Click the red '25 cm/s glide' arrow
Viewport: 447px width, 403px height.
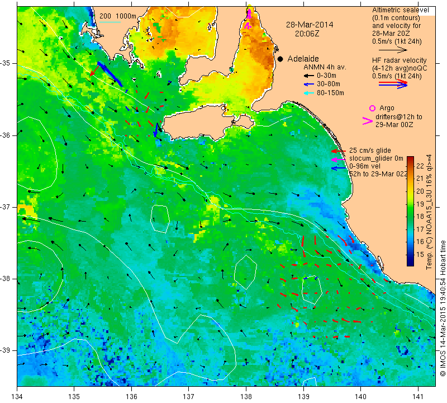pos(339,151)
